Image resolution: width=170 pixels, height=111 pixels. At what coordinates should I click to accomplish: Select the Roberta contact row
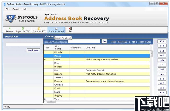(x=97, y=74)
